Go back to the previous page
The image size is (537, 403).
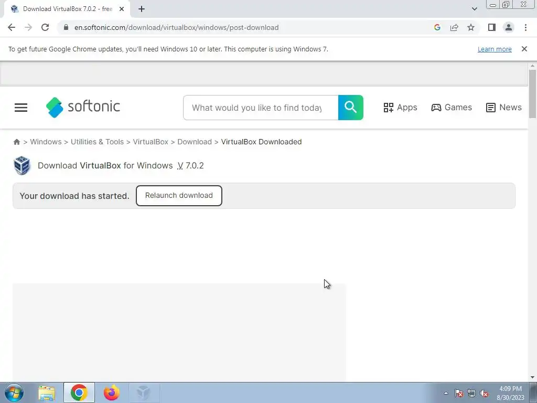tap(12, 27)
